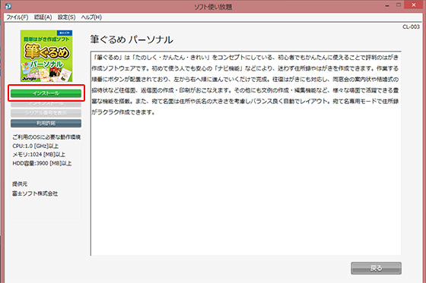Minimize the ソフト使い放題 window
426x283 pixels.
(387, 5)
